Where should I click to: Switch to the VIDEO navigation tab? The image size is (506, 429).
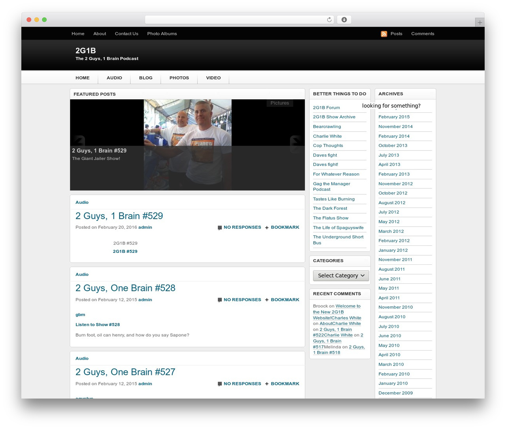[x=213, y=78]
